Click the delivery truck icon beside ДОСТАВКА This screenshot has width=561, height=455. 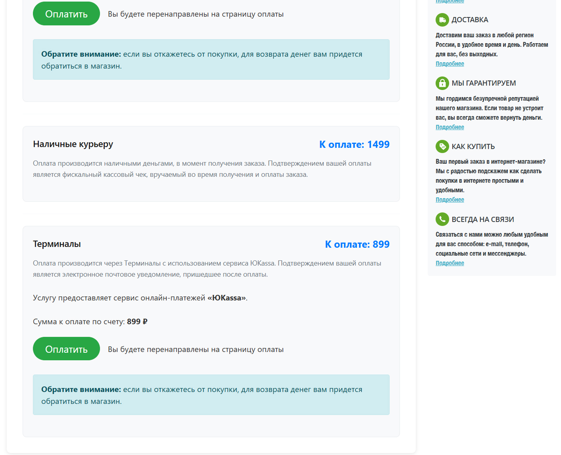[442, 19]
